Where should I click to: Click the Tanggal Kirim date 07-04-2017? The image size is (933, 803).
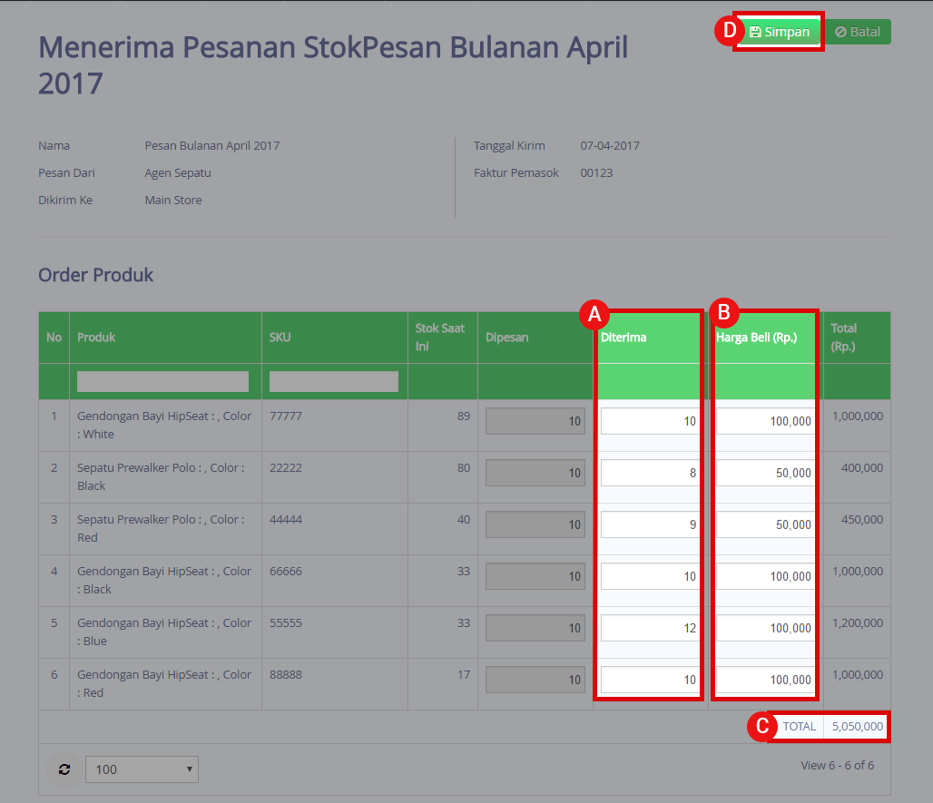[x=610, y=145]
